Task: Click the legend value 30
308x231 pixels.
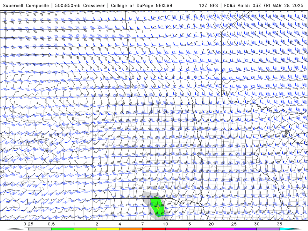Action: [x=257, y=224]
